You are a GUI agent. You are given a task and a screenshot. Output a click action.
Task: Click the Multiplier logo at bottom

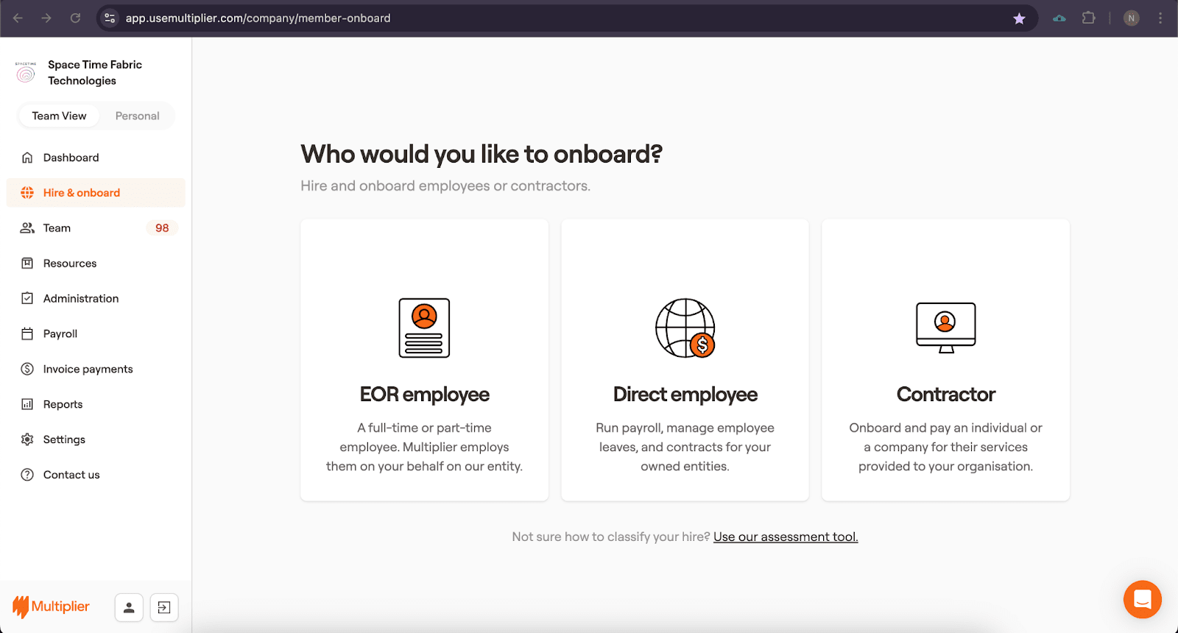[x=52, y=607]
